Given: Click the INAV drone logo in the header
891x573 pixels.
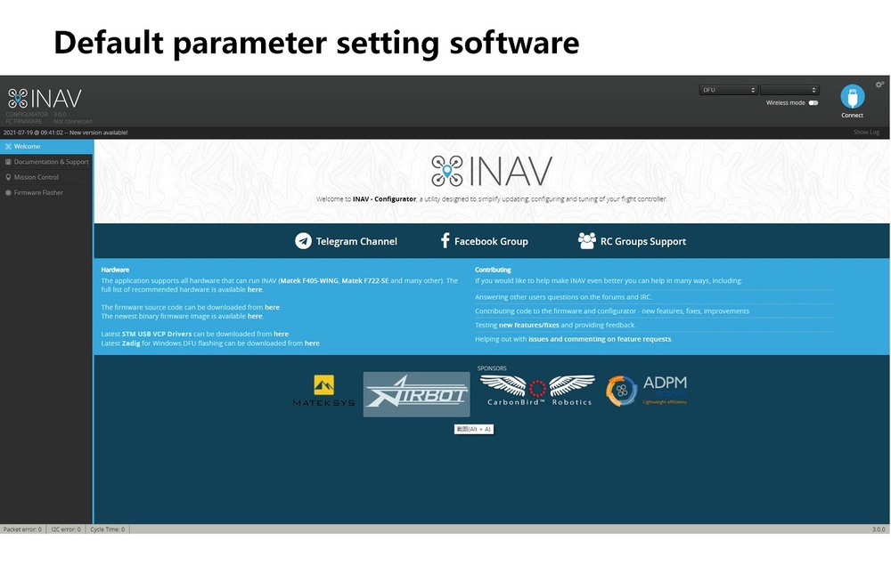Looking at the screenshot, I should pos(18,98).
